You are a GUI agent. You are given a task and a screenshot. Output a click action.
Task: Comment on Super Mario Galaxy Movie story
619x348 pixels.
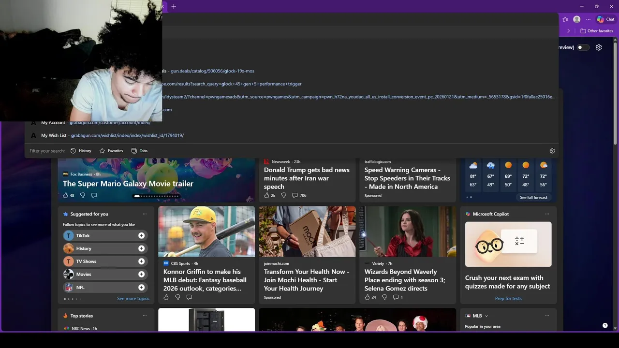click(94, 195)
